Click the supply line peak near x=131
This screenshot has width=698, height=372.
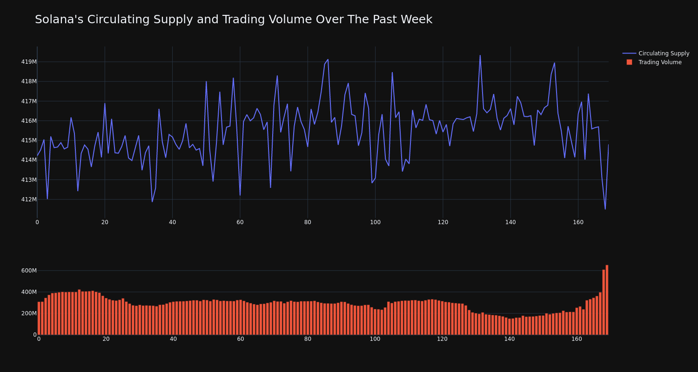(480, 55)
